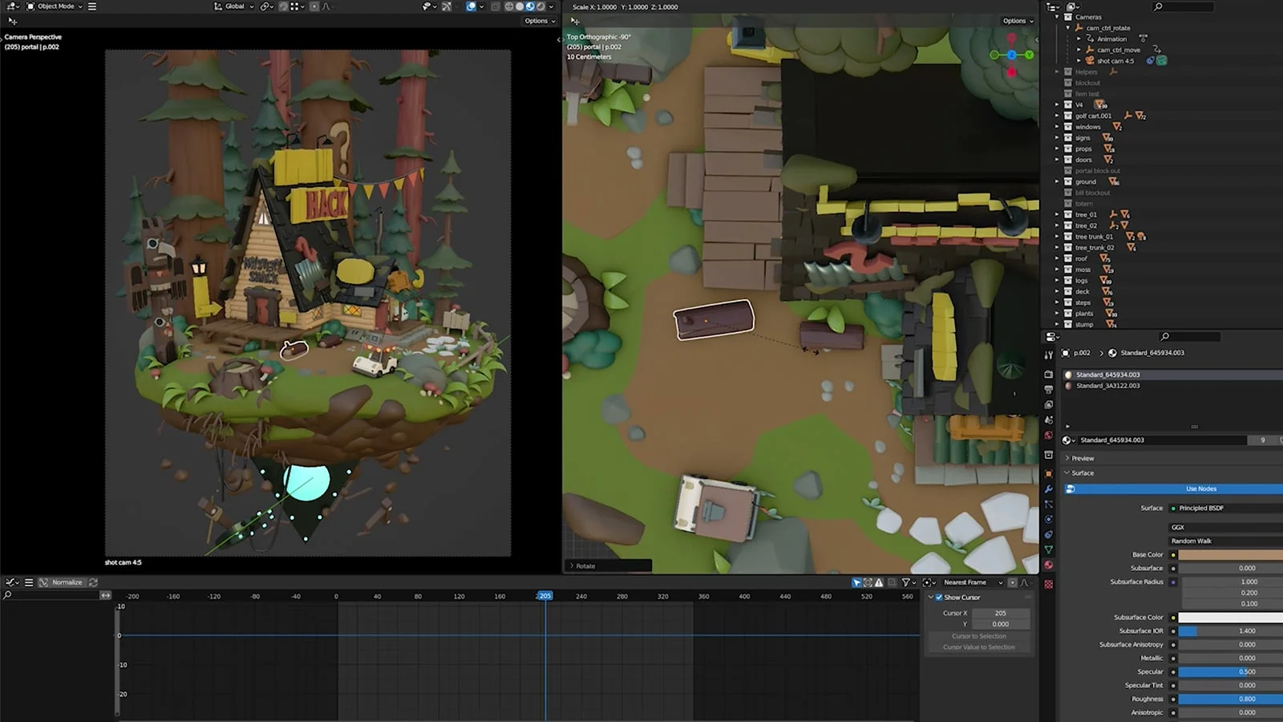Open the Render Properties camera icon
1283x722 pixels.
click(x=1050, y=374)
